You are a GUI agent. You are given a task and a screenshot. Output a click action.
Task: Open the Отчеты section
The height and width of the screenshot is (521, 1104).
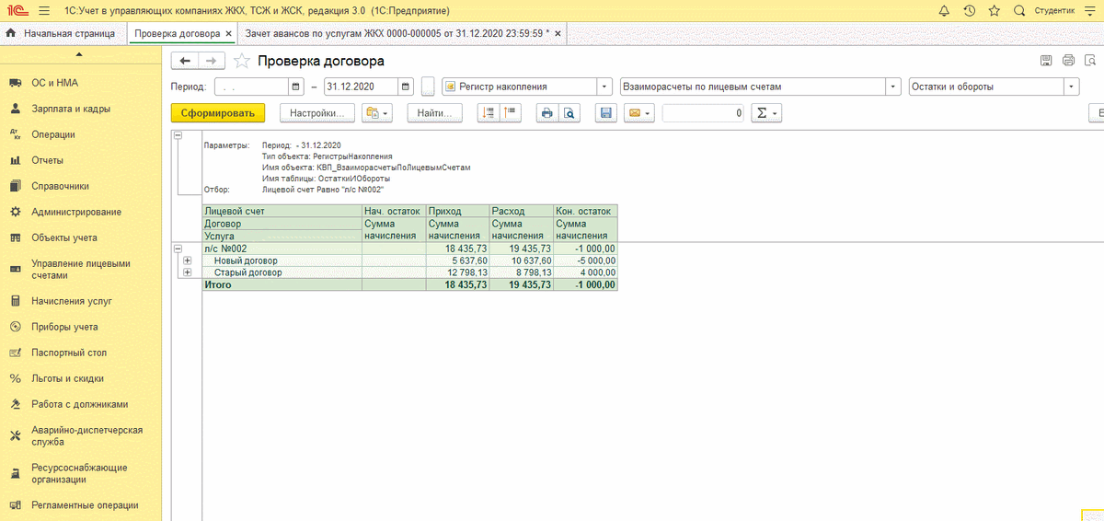(x=47, y=160)
